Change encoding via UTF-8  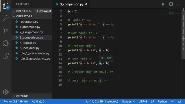[143, 101]
